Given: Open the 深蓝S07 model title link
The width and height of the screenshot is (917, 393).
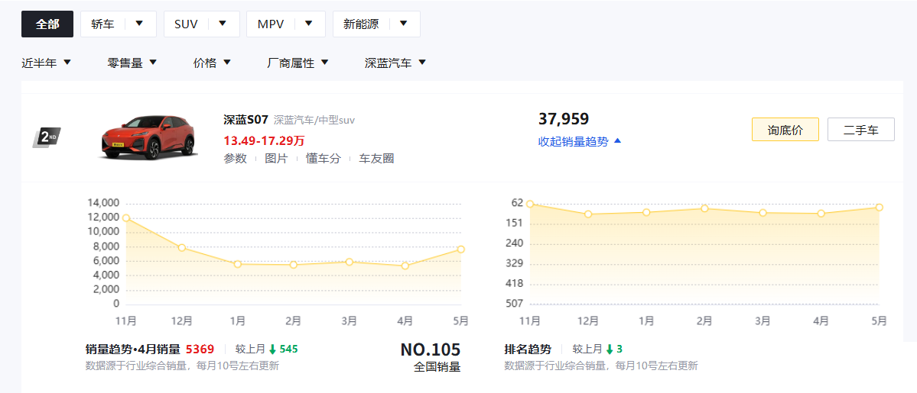Looking at the screenshot, I should 246,120.
